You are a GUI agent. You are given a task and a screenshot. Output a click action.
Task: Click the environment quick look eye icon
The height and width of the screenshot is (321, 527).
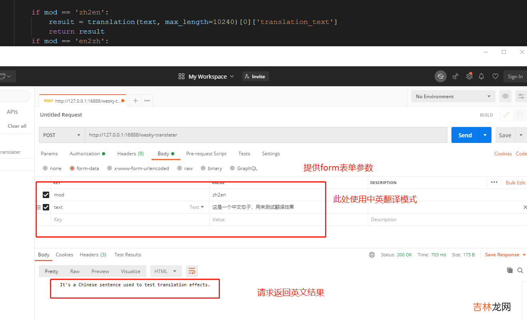tap(505, 96)
